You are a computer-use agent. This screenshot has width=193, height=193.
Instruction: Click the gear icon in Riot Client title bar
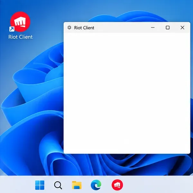69,28
